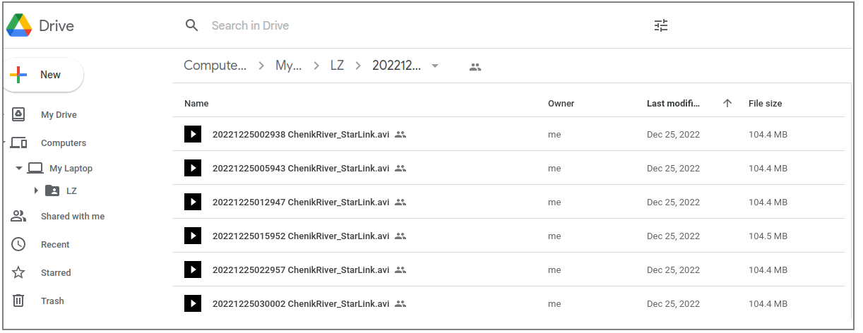Open the current folder dropdown in breadcrumb
The height and width of the screenshot is (333, 863).
click(x=435, y=66)
